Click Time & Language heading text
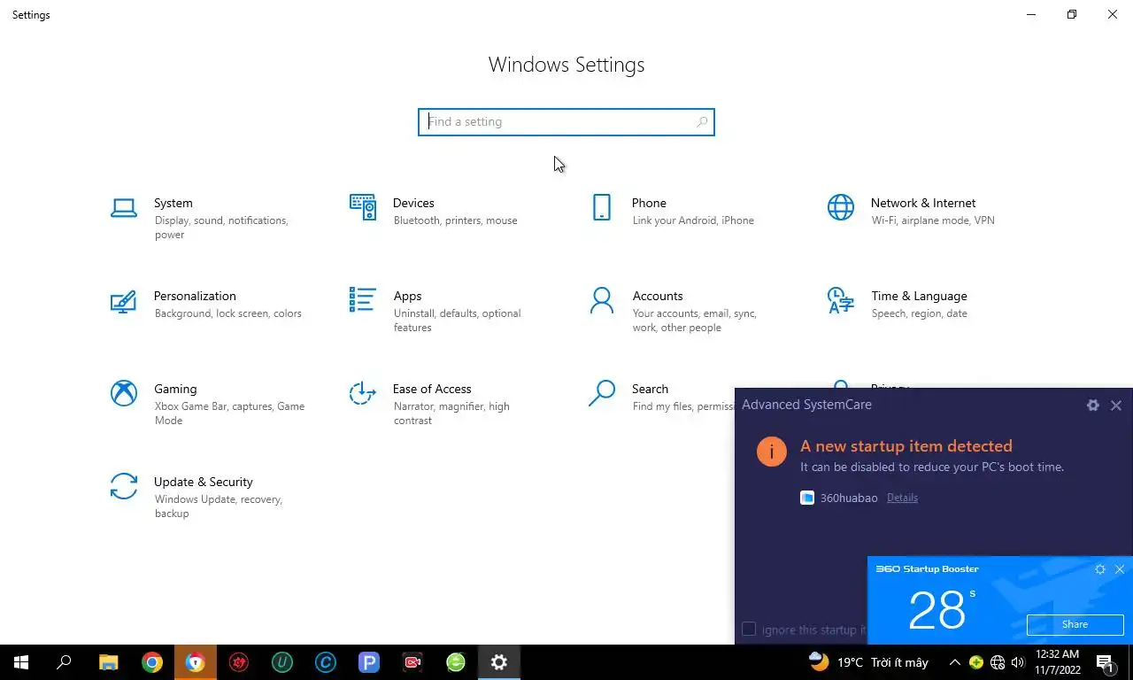The height and width of the screenshot is (680, 1133). pyautogui.click(x=919, y=296)
